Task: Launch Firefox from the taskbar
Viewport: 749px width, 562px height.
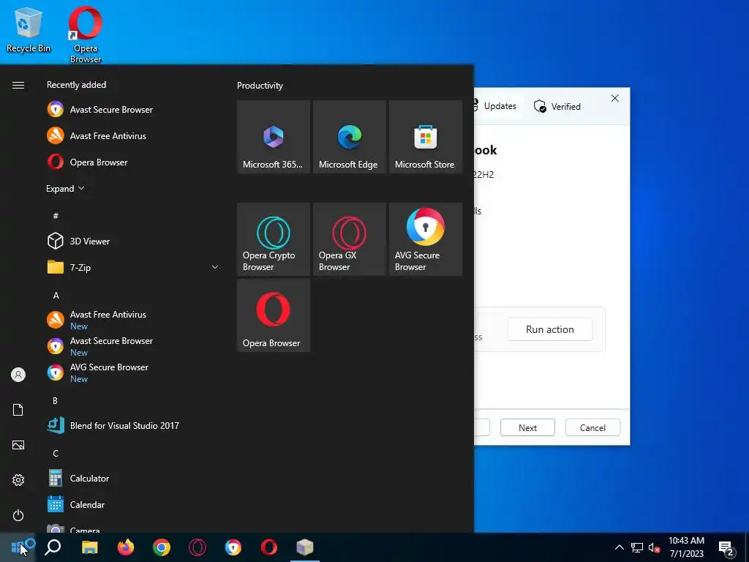Action: [126, 547]
